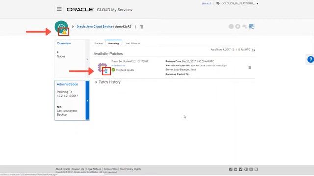
Task: Click the Patch Set Update 12.2.1.2.170517 title
Action: (130, 61)
